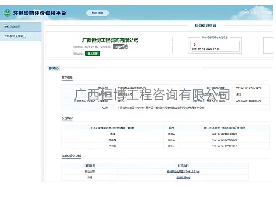Click the green company name heading
The image size is (276, 207).
110,40
